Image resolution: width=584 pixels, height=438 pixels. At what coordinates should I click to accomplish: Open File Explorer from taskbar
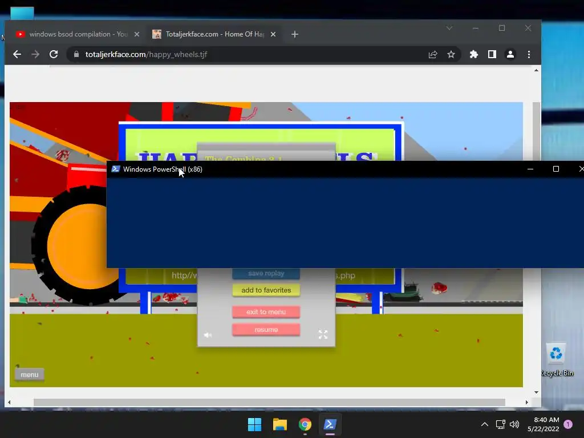tap(279, 424)
